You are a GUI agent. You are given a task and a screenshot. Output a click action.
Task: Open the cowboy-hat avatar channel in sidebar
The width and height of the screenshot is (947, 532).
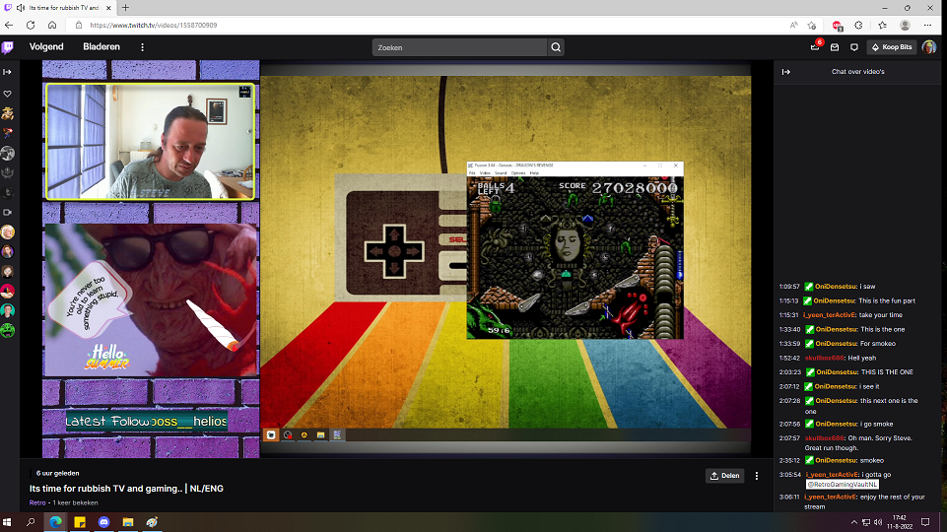(x=7, y=113)
